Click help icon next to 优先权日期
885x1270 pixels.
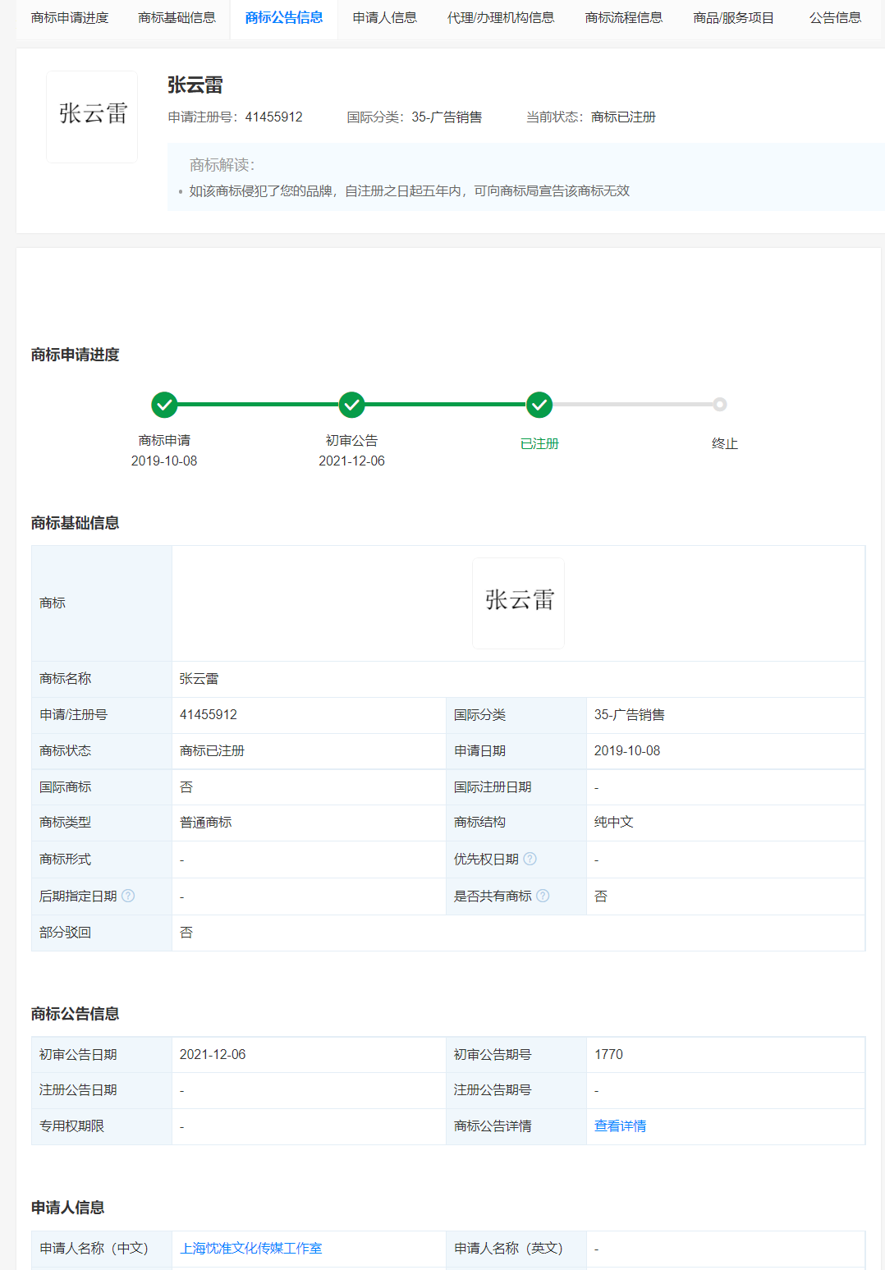530,859
